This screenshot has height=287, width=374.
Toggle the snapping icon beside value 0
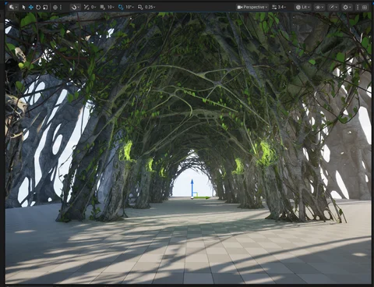pos(86,7)
